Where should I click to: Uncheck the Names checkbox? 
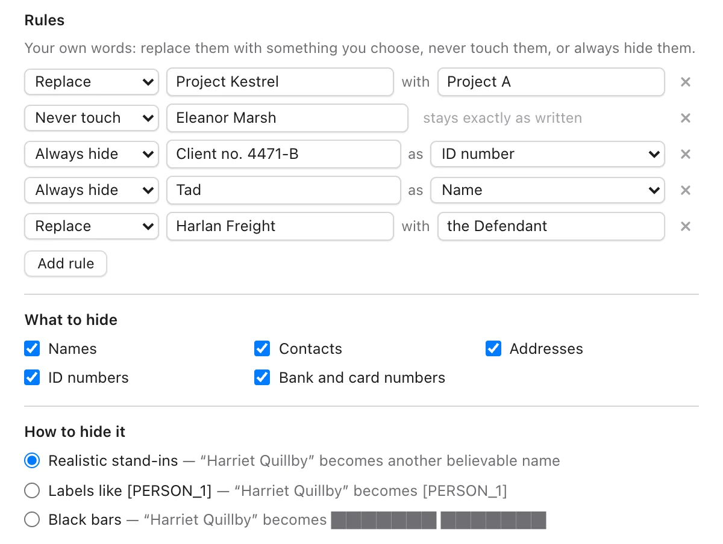[x=32, y=348]
